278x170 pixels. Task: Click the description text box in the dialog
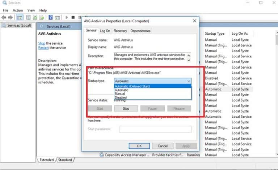[x=150, y=57]
